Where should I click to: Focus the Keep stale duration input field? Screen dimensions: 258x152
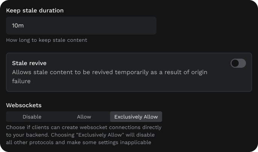81,26
